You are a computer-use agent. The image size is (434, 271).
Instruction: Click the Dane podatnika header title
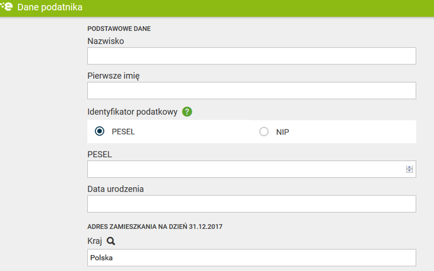[x=50, y=8]
